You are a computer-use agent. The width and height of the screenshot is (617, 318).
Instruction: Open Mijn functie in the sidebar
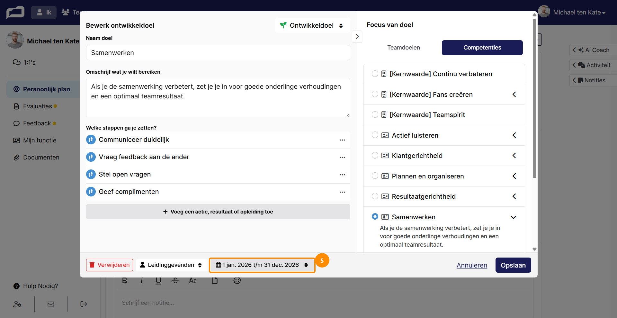pos(40,141)
